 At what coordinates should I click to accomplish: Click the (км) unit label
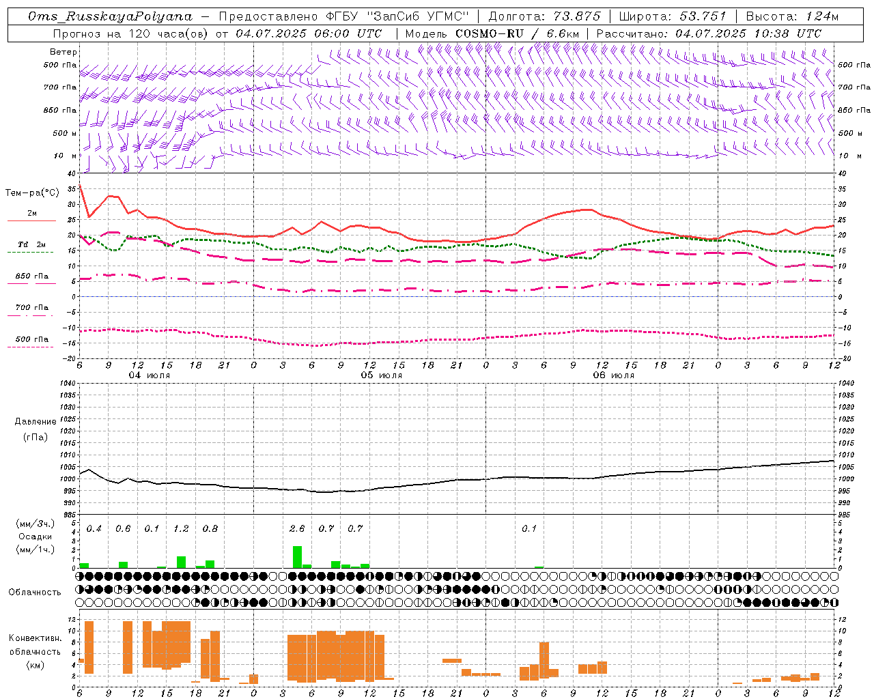[x=36, y=665]
